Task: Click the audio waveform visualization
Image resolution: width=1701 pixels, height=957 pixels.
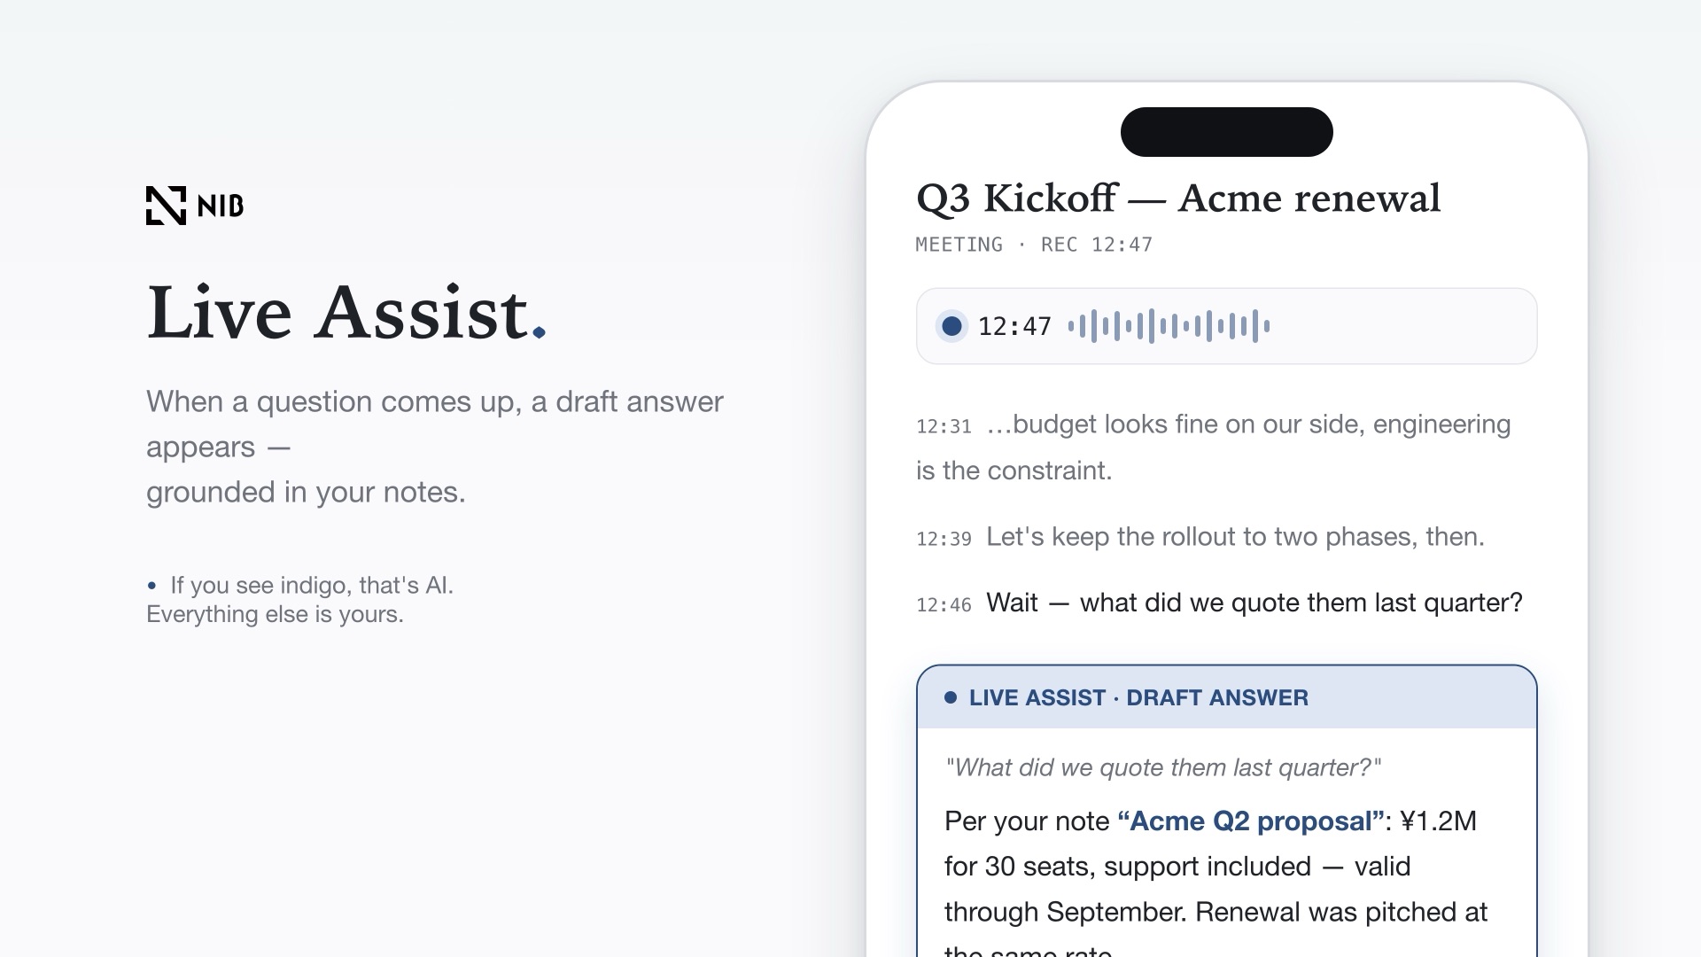Action: [1169, 326]
